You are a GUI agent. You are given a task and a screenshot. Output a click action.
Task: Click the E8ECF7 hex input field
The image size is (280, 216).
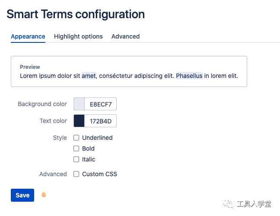click(x=100, y=104)
